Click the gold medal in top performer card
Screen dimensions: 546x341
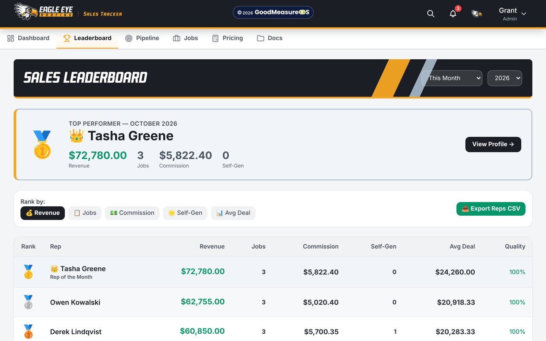click(x=42, y=144)
